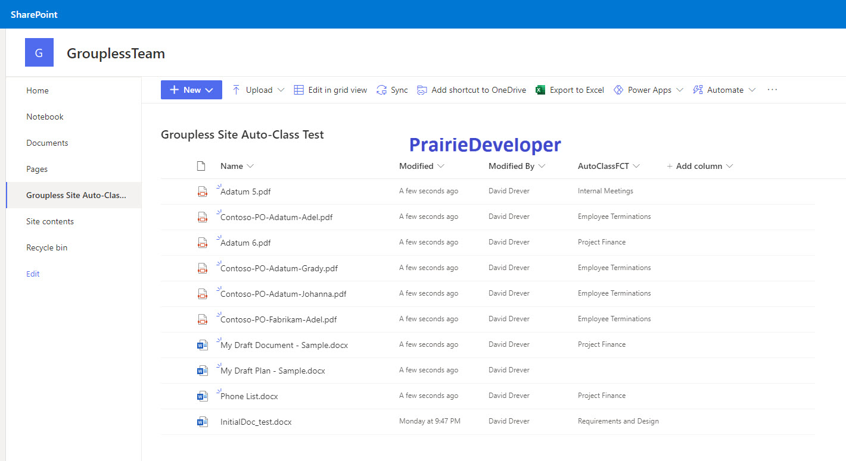Click the Upload arrow icon
Viewport: 846px width, 461px height.
pyautogui.click(x=236, y=90)
